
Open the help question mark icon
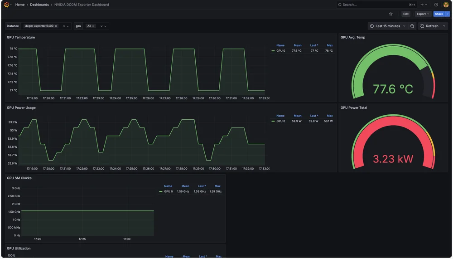pyautogui.click(x=436, y=5)
